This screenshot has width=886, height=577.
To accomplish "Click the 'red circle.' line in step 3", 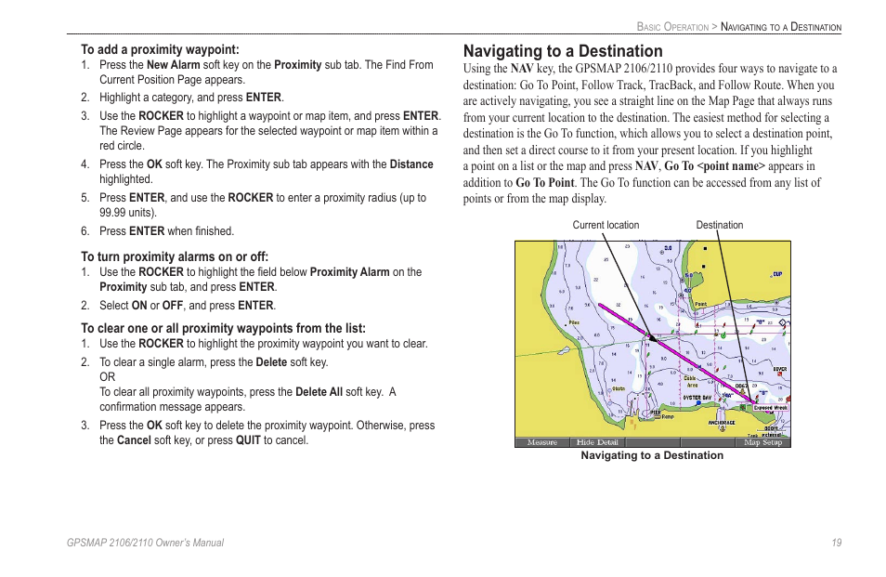I will tap(122, 146).
